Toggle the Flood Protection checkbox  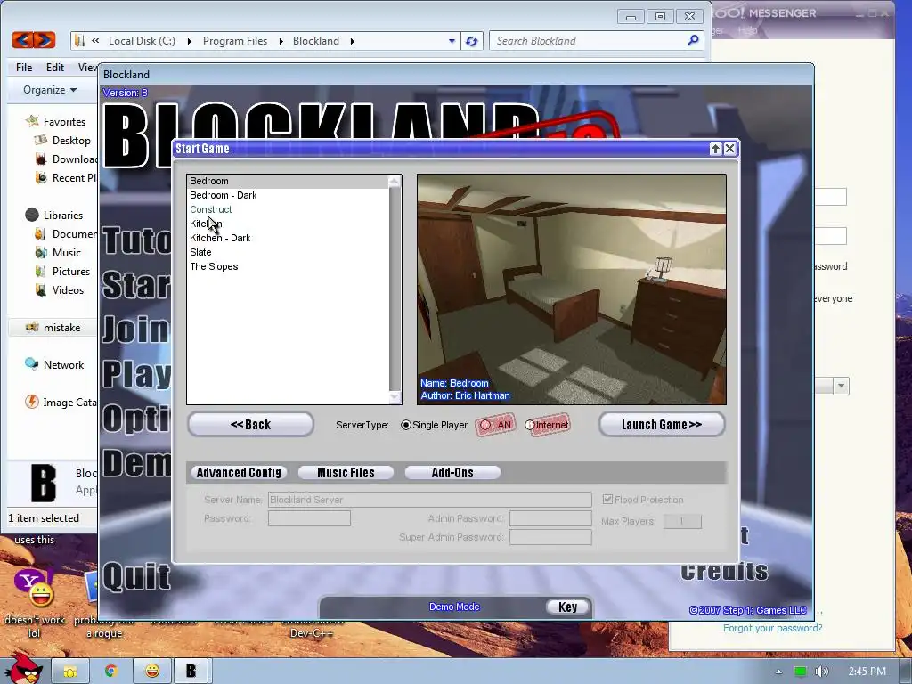click(x=607, y=500)
